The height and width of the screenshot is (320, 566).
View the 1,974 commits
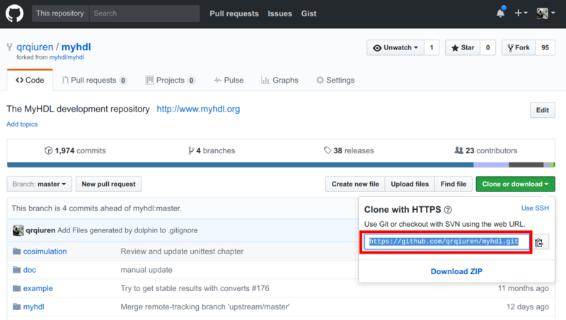point(75,150)
